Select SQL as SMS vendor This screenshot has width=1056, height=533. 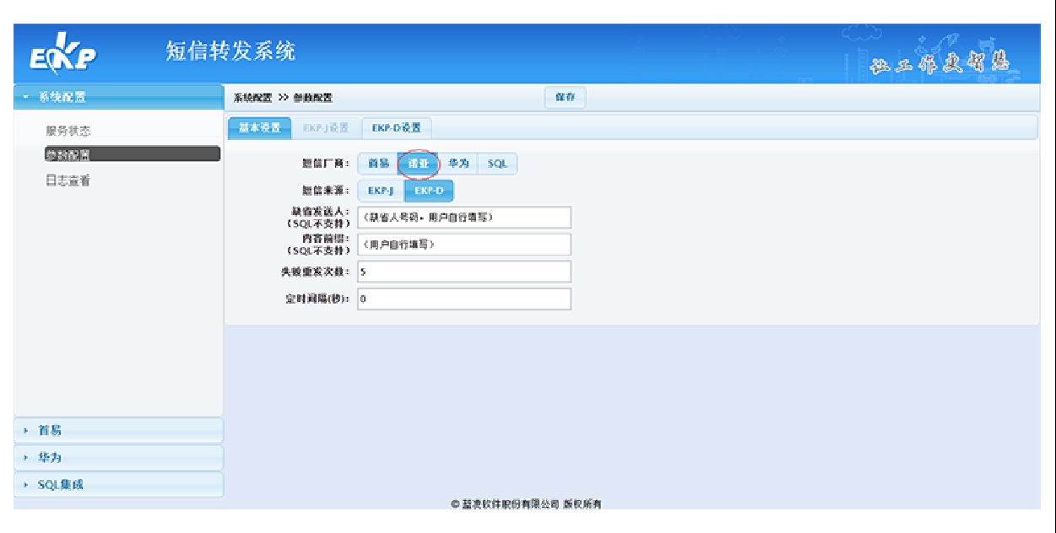pyautogui.click(x=497, y=164)
